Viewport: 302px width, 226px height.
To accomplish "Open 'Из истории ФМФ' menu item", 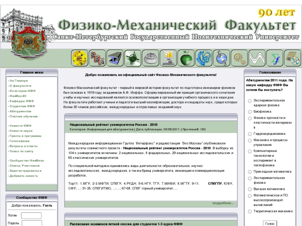I will [x=22, y=91].
